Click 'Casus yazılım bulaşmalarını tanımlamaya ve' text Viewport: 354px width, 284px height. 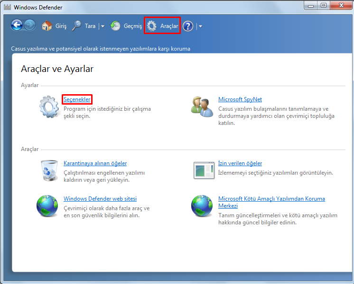tap(273, 109)
